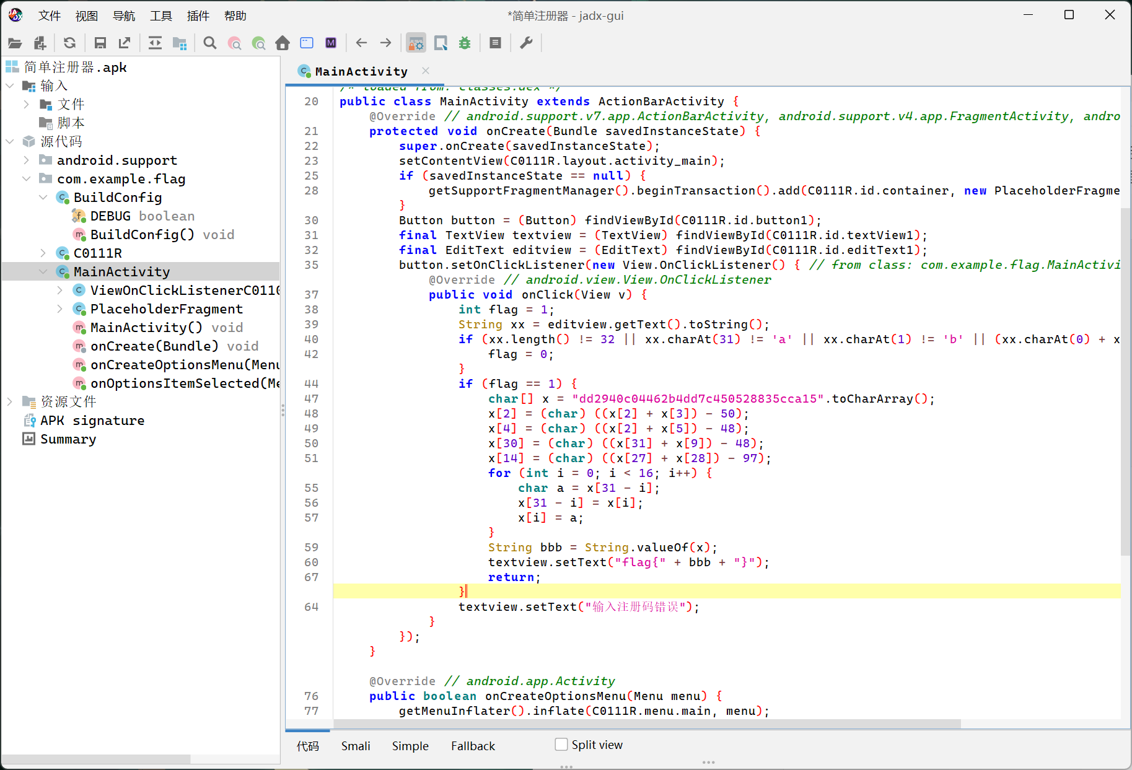Click line number 47 in gutter
Screen dimensions: 1132x770
(x=311, y=398)
